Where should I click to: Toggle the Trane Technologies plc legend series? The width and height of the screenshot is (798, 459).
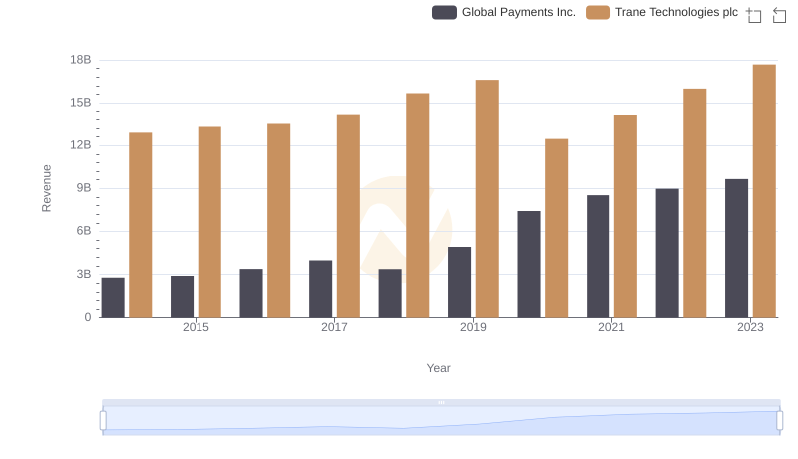click(x=661, y=12)
